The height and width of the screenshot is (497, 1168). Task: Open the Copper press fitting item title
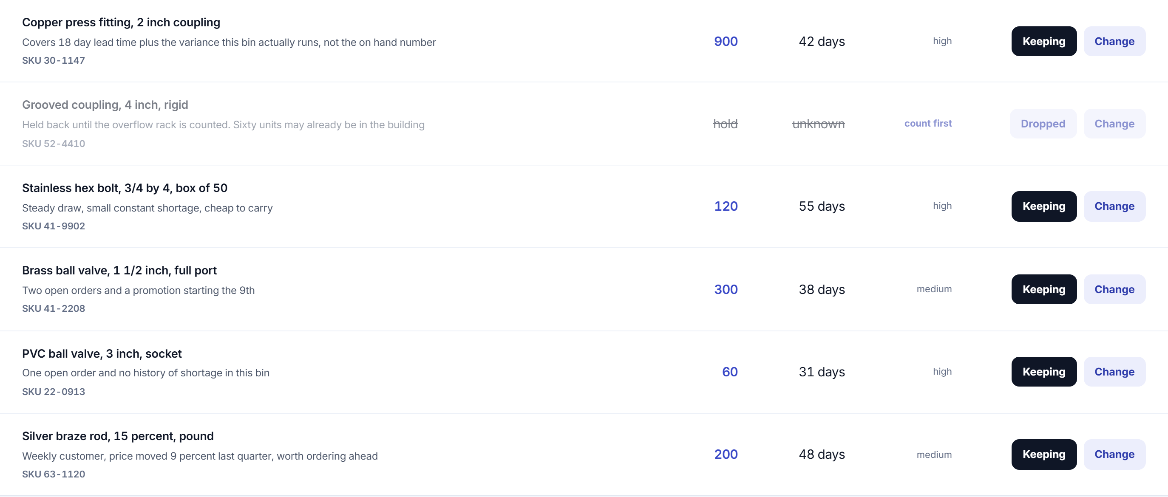[121, 22]
